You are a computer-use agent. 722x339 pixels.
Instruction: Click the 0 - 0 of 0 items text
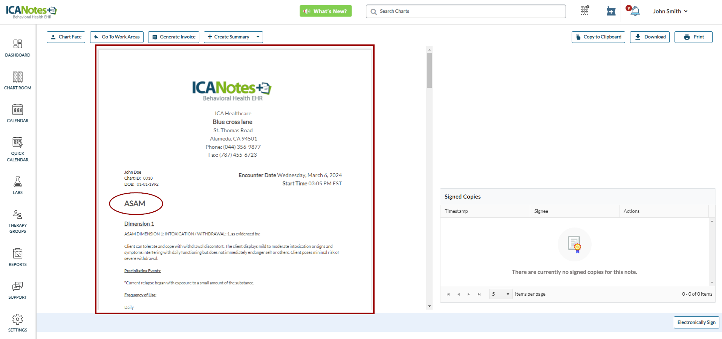[x=697, y=294]
